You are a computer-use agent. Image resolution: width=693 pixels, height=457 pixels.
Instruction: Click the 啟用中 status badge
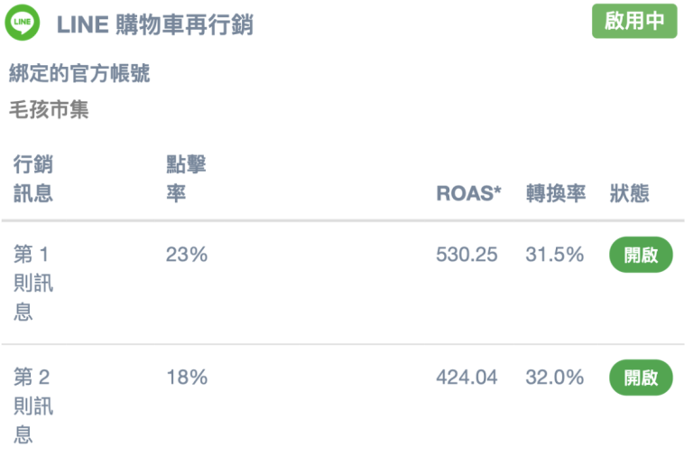(634, 21)
